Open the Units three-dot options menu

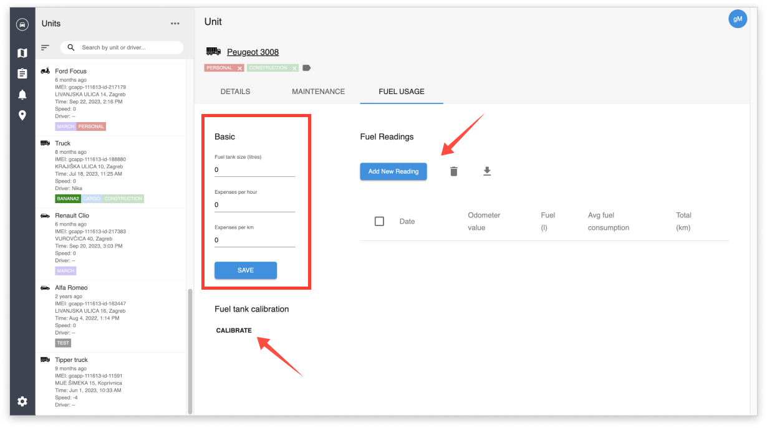[175, 23]
